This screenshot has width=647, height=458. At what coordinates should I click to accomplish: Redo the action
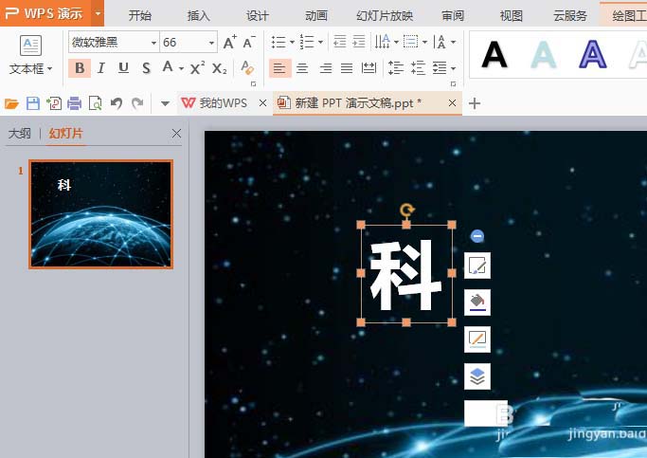(137, 103)
